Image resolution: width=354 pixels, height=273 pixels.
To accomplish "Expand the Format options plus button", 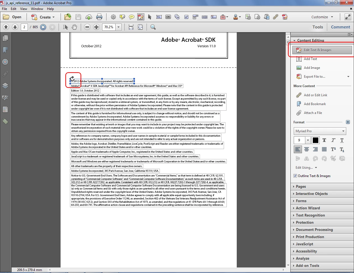I will click(348, 122).
